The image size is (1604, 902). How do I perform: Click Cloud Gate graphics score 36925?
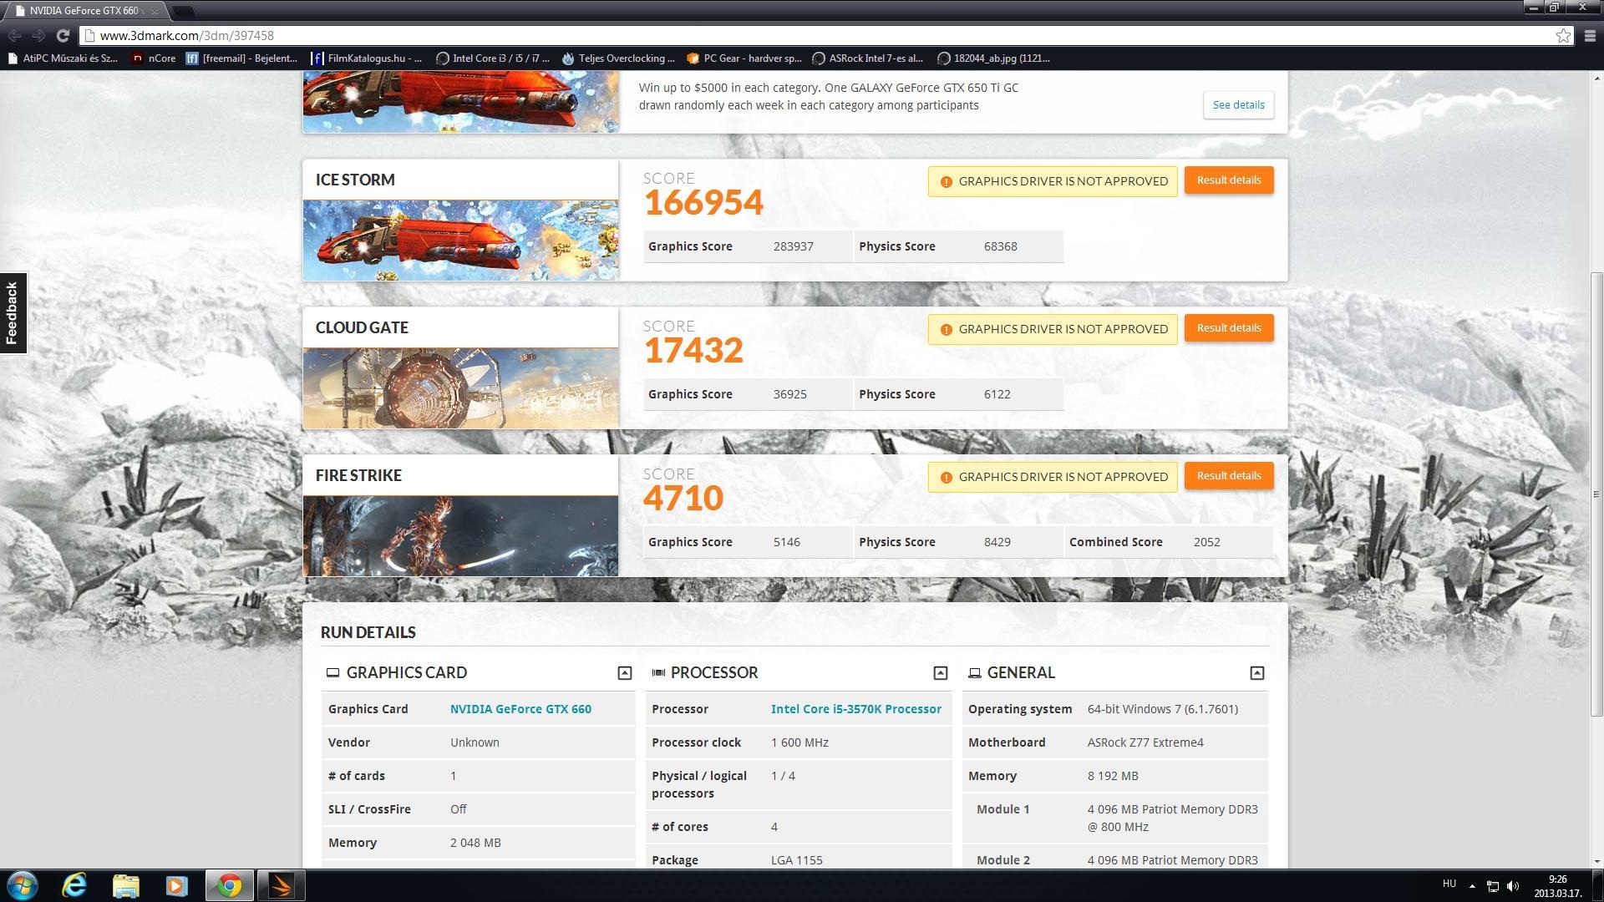click(789, 394)
